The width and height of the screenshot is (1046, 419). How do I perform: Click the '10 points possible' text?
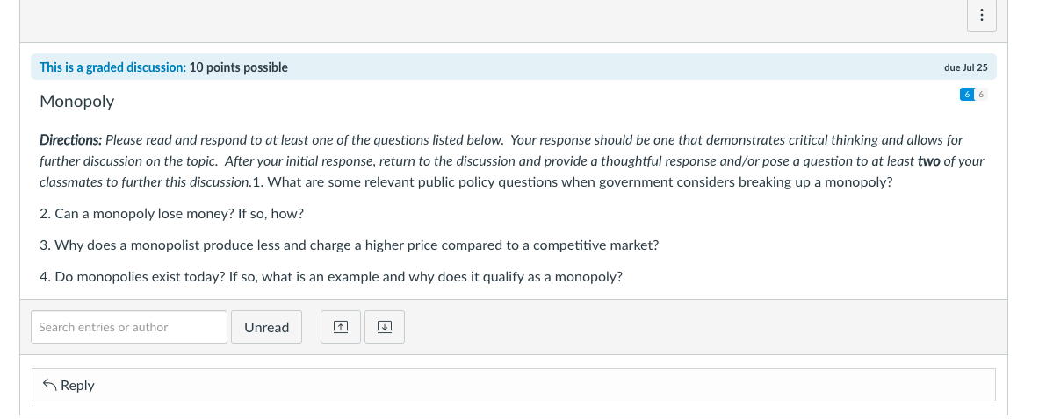click(x=239, y=67)
